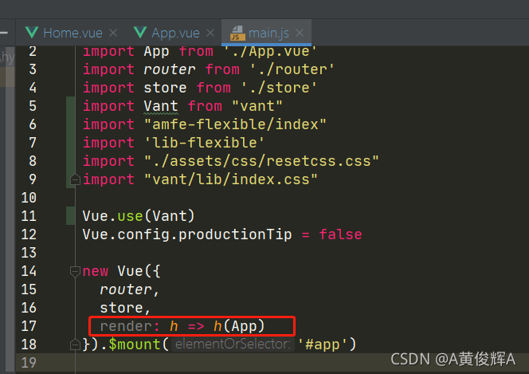Collapse the import block fold marker at line 9
The height and width of the screenshot is (374, 529).
click(x=76, y=179)
